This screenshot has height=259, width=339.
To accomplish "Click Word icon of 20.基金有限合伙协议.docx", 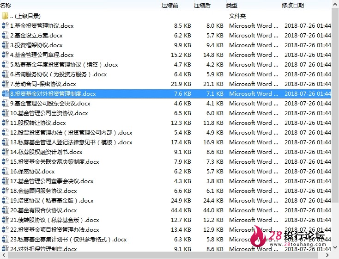I will point(5,210).
